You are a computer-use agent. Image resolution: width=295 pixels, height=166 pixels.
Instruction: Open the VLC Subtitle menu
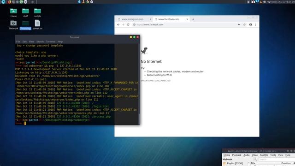coord(264,155)
